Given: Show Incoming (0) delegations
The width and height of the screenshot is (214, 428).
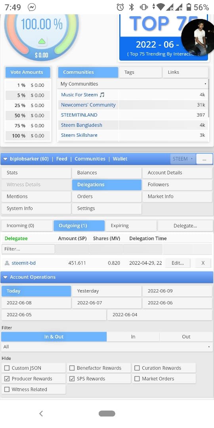Looking at the screenshot, I should pos(27,226).
